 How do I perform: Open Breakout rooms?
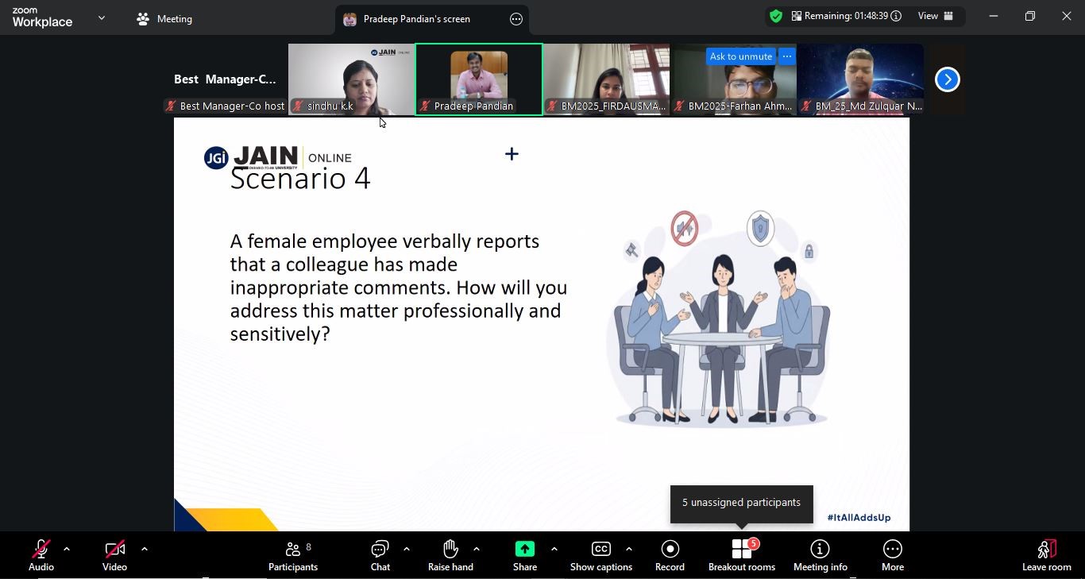tap(741, 555)
